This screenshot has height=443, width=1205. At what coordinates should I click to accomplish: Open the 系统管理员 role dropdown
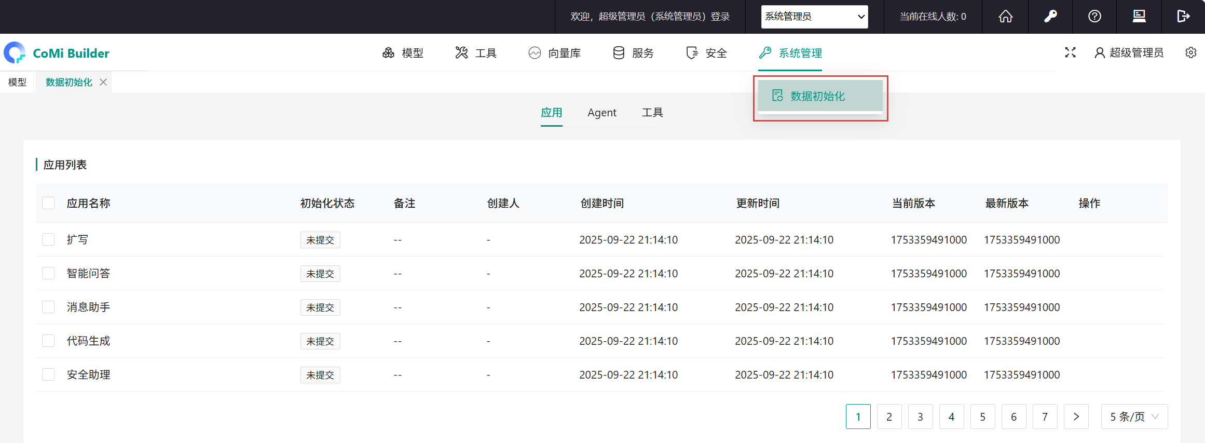tap(814, 17)
